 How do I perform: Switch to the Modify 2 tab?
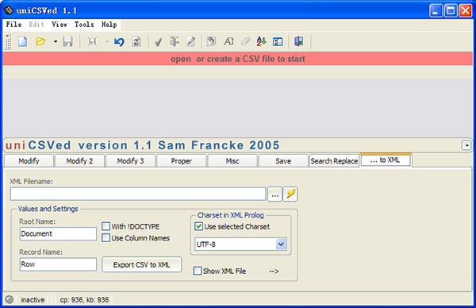pyautogui.click(x=79, y=161)
